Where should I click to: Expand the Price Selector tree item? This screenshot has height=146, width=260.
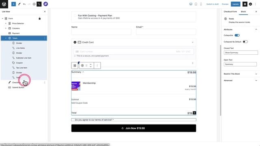pyautogui.click(x=6, y=24)
